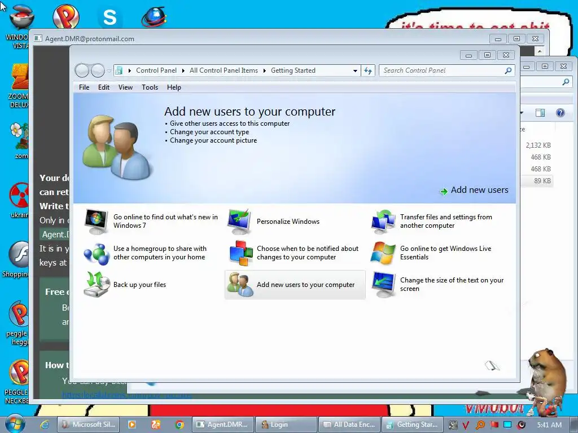Switch to Login taskbar button
Viewport: 578px width, 433px height.
pyautogui.click(x=286, y=425)
